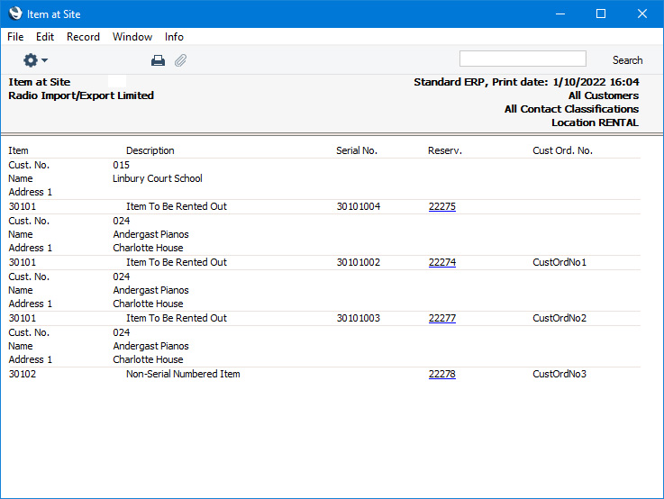Click the printer icon
Screen dimensions: 664x499
pos(158,60)
